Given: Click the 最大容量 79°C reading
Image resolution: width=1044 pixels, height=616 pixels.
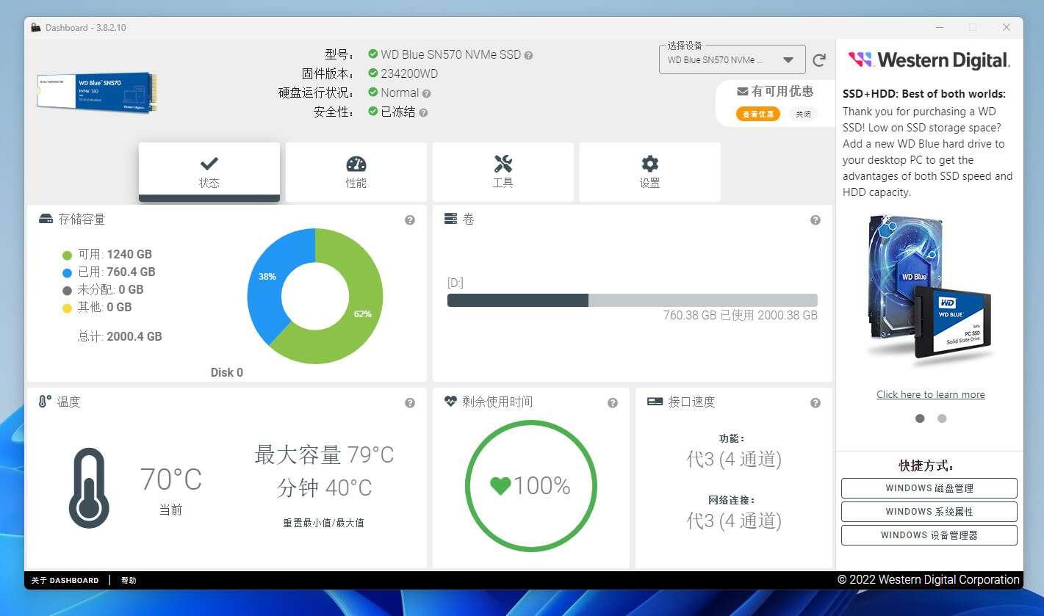Looking at the screenshot, I should 324,455.
